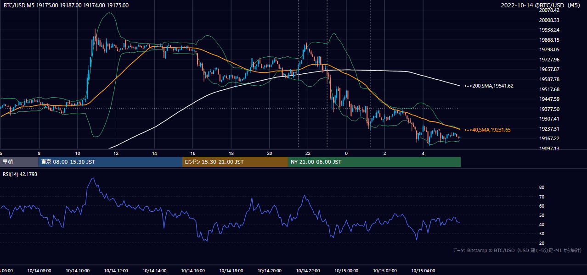Select the ロンドン 15:30-21:00 JST session bar
Image resolution: width=587 pixels, height=275 pixels.
pyautogui.click(x=235, y=162)
